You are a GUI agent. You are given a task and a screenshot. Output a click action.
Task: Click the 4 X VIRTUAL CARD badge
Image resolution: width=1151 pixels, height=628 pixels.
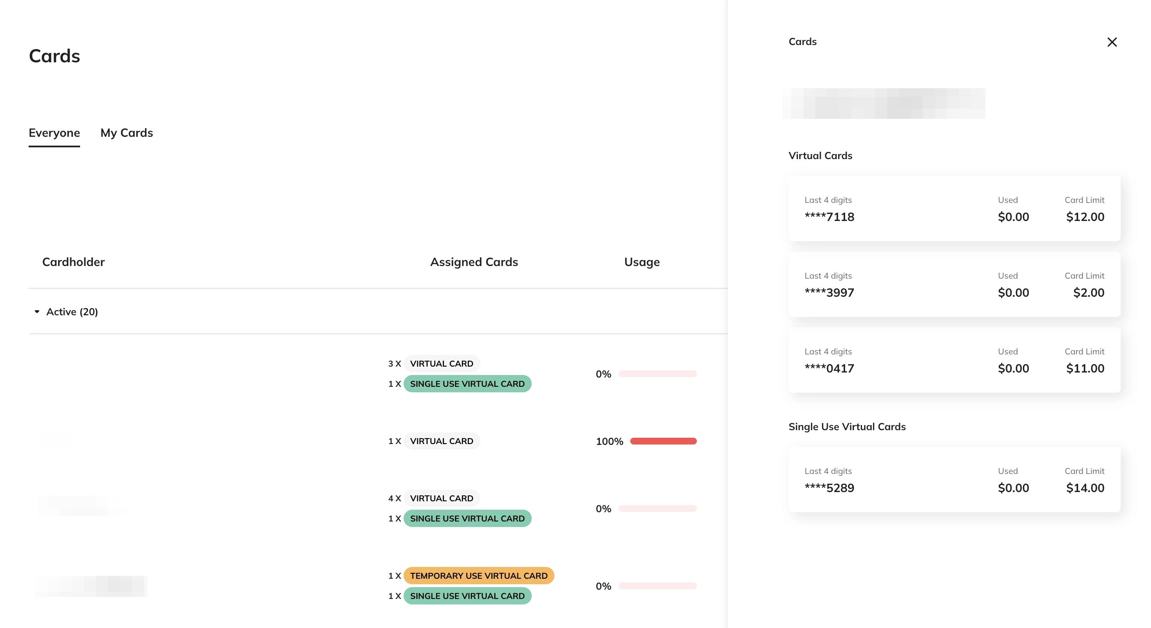tap(442, 498)
